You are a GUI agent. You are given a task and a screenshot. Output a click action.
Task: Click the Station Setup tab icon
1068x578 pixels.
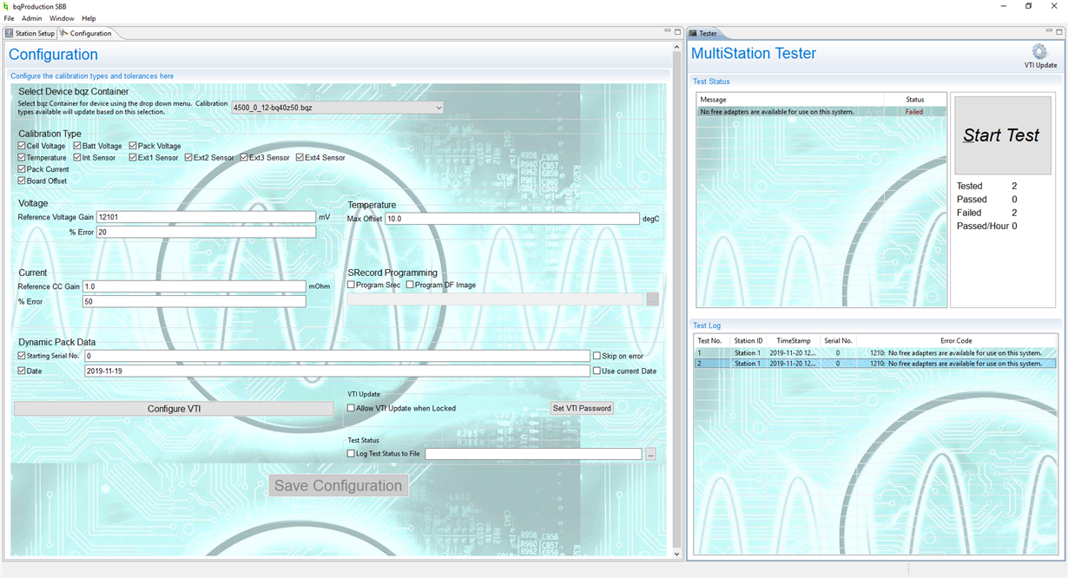click(x=9, y=33)
